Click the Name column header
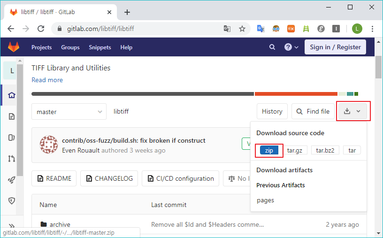 click(48, 205)
